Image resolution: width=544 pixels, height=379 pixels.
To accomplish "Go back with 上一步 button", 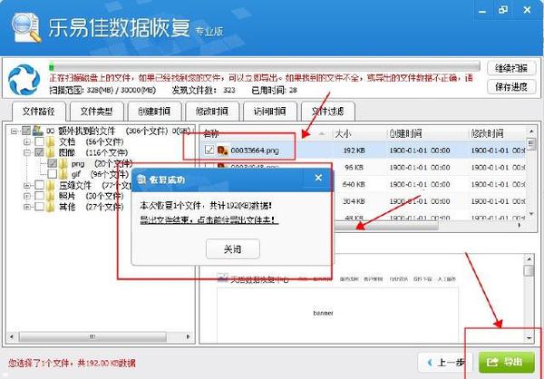I will pyautogui.click(x=446, y=363).
